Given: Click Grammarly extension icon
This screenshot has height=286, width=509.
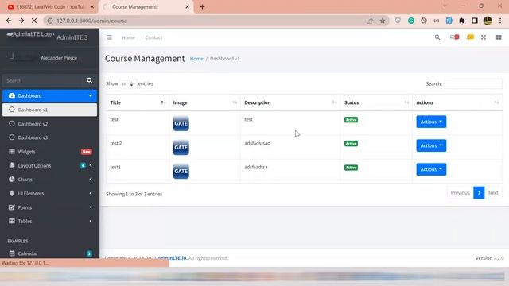Looking at the screenshot, I should [411, 21].
